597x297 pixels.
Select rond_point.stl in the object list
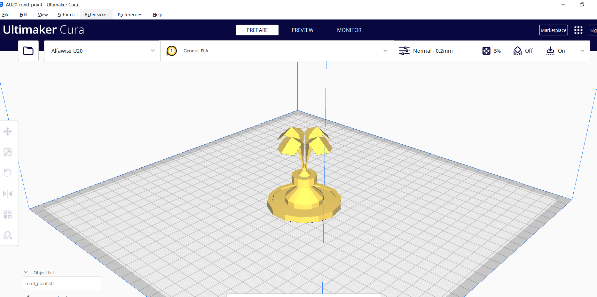(x=62, y=284)
